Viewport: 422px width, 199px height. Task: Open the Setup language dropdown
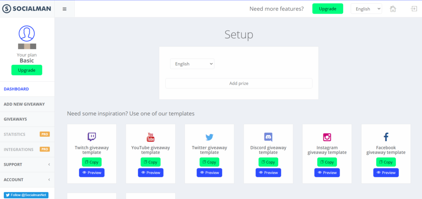[x=192, y=64]
